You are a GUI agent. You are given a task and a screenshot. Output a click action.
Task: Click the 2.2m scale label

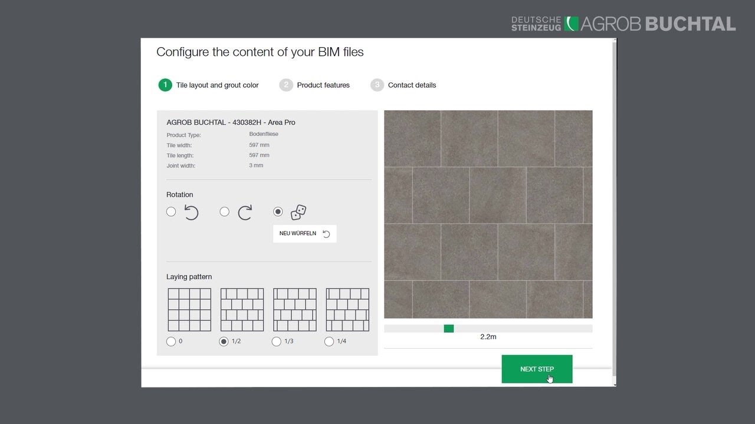[488, 337]
